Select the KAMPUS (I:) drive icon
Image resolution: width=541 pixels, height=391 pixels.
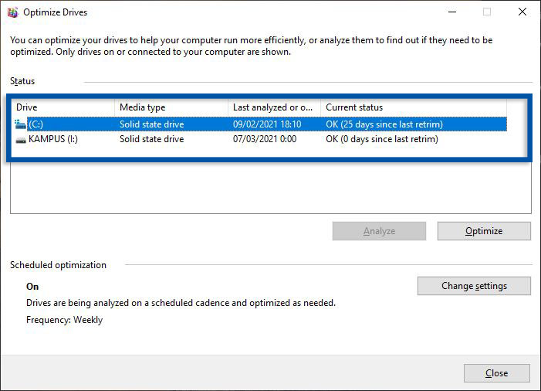click(x=20, y=139)
